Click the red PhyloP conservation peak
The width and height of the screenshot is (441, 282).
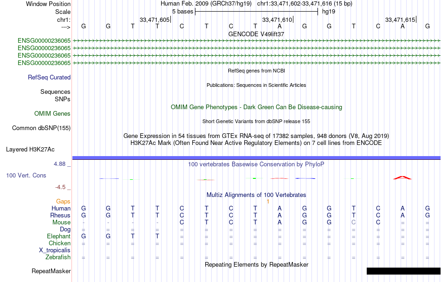coord(402,177)
